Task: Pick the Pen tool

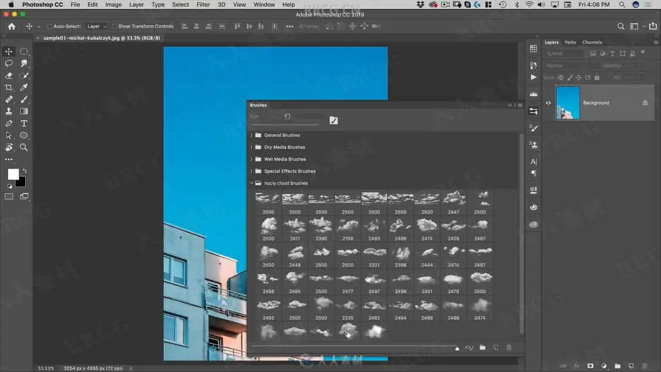Action: point(9,123)
